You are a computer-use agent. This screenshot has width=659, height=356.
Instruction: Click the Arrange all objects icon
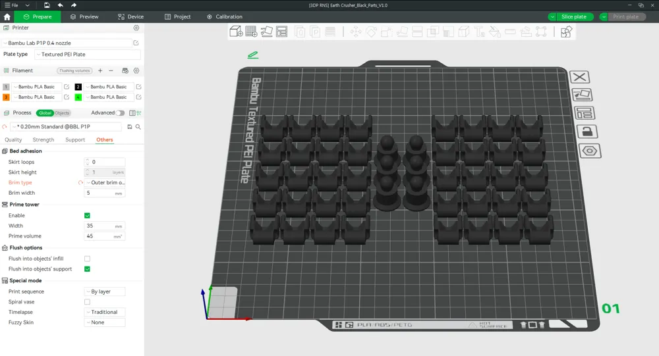[x=281, y=32]
